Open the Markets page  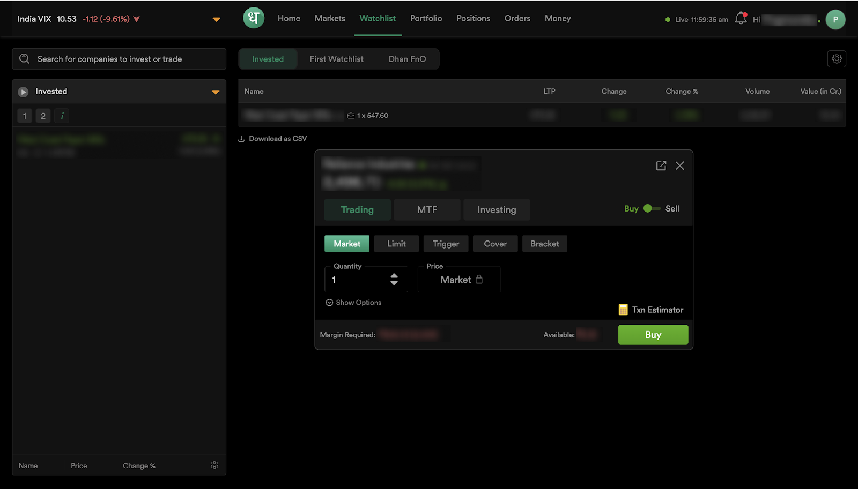(330, 18)
